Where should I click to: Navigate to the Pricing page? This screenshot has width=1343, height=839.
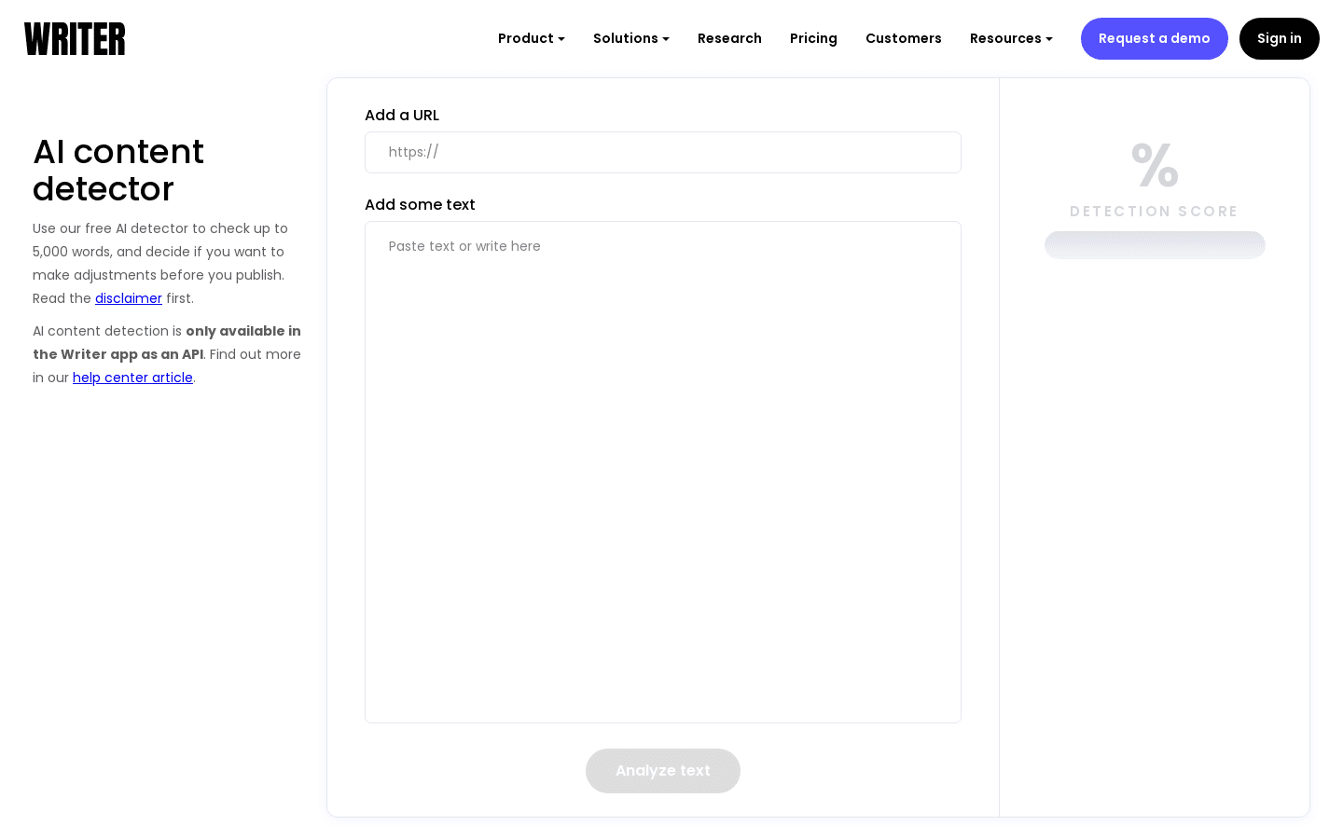point(813,38)
